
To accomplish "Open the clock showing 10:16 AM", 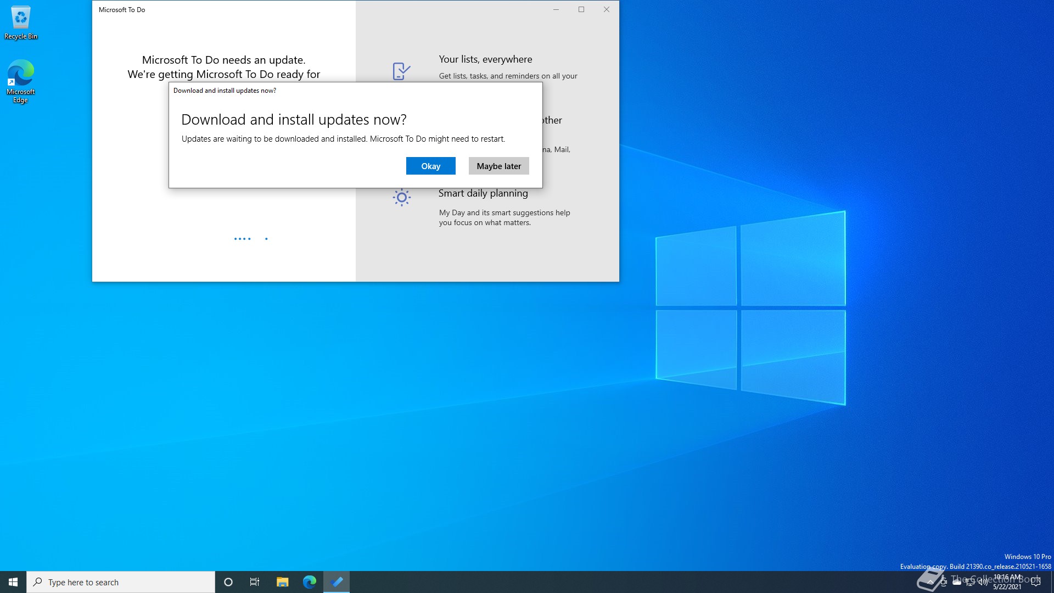I will 1008,582.
